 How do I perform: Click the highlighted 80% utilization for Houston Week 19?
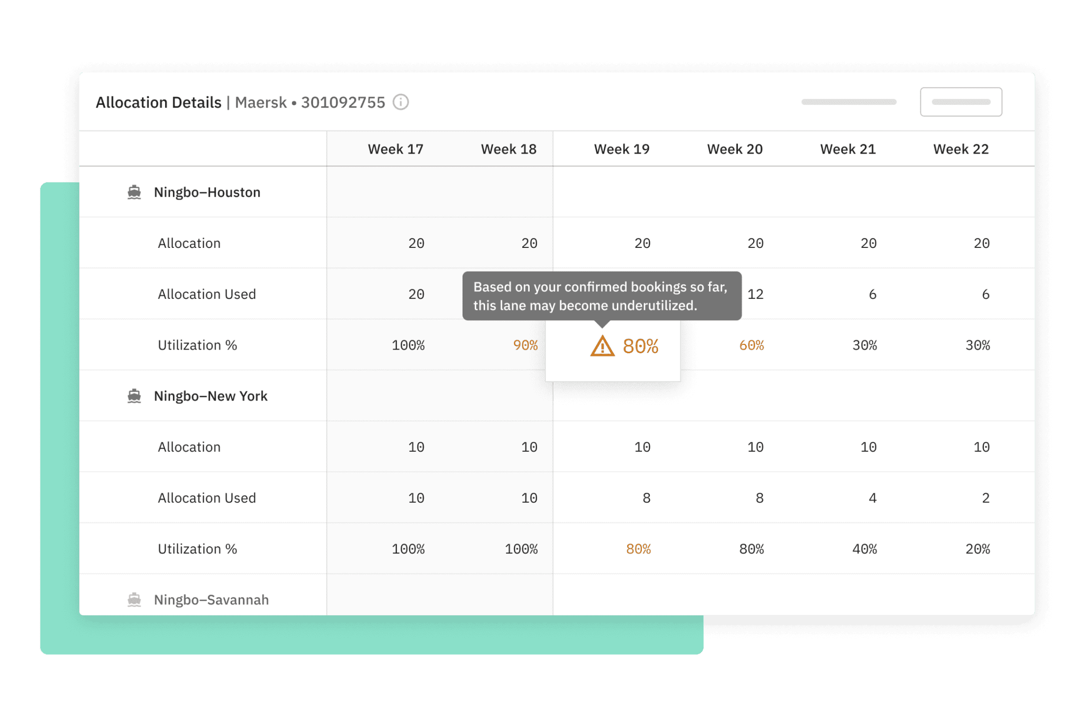point(640,346)
